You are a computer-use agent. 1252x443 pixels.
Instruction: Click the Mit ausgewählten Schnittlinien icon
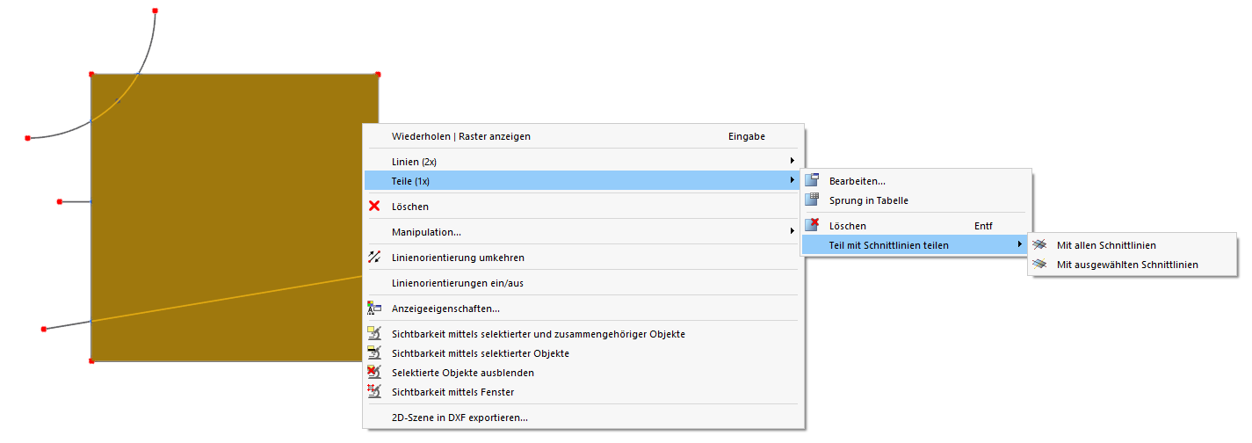coord(1039,265)
